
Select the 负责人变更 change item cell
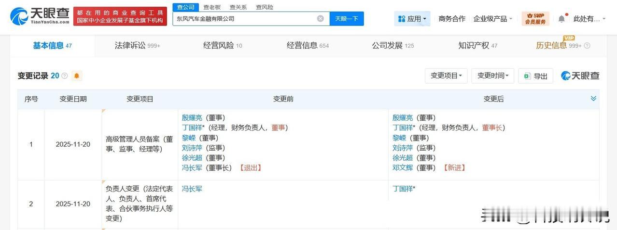(x=140, y=204)
